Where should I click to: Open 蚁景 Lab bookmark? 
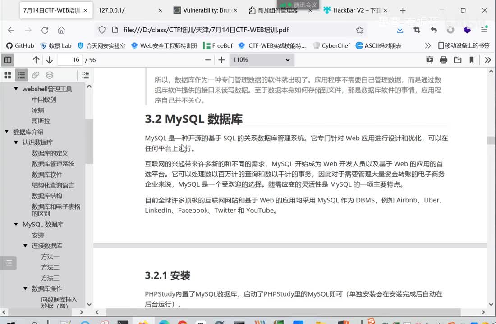pyautogui.click(x=56, y=46)
